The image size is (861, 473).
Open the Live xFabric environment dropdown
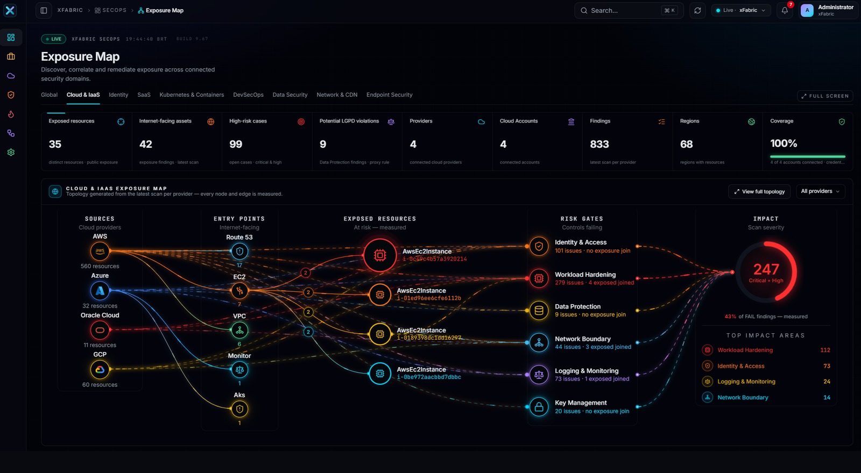(740, 10)
